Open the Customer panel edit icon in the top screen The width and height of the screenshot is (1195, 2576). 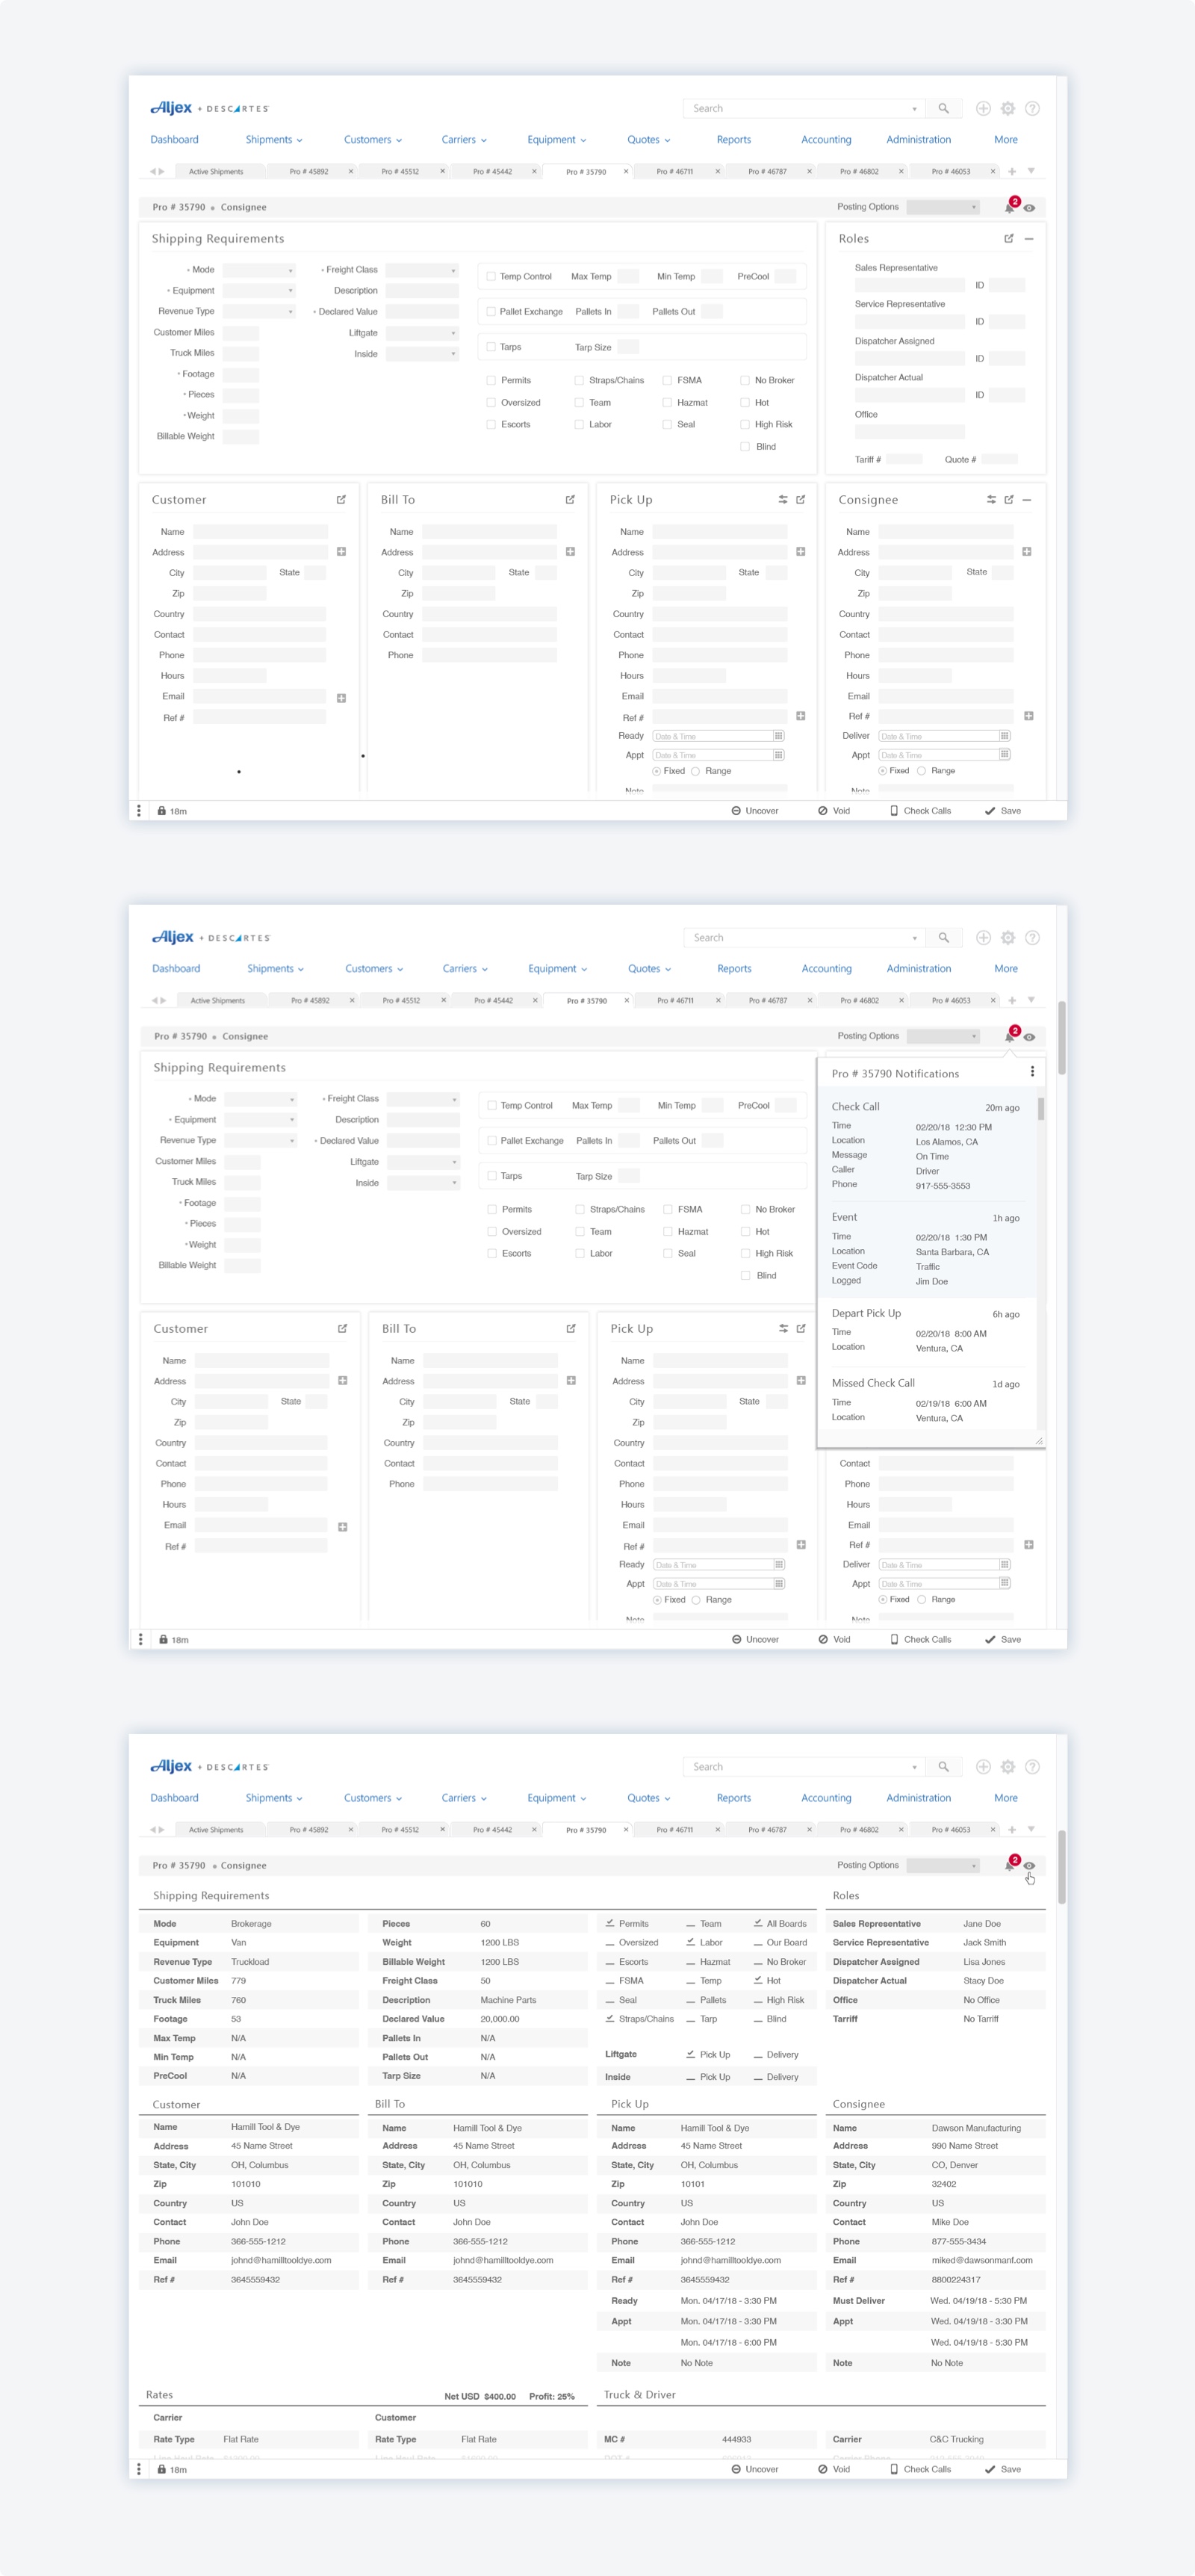(x=341, y=499)
